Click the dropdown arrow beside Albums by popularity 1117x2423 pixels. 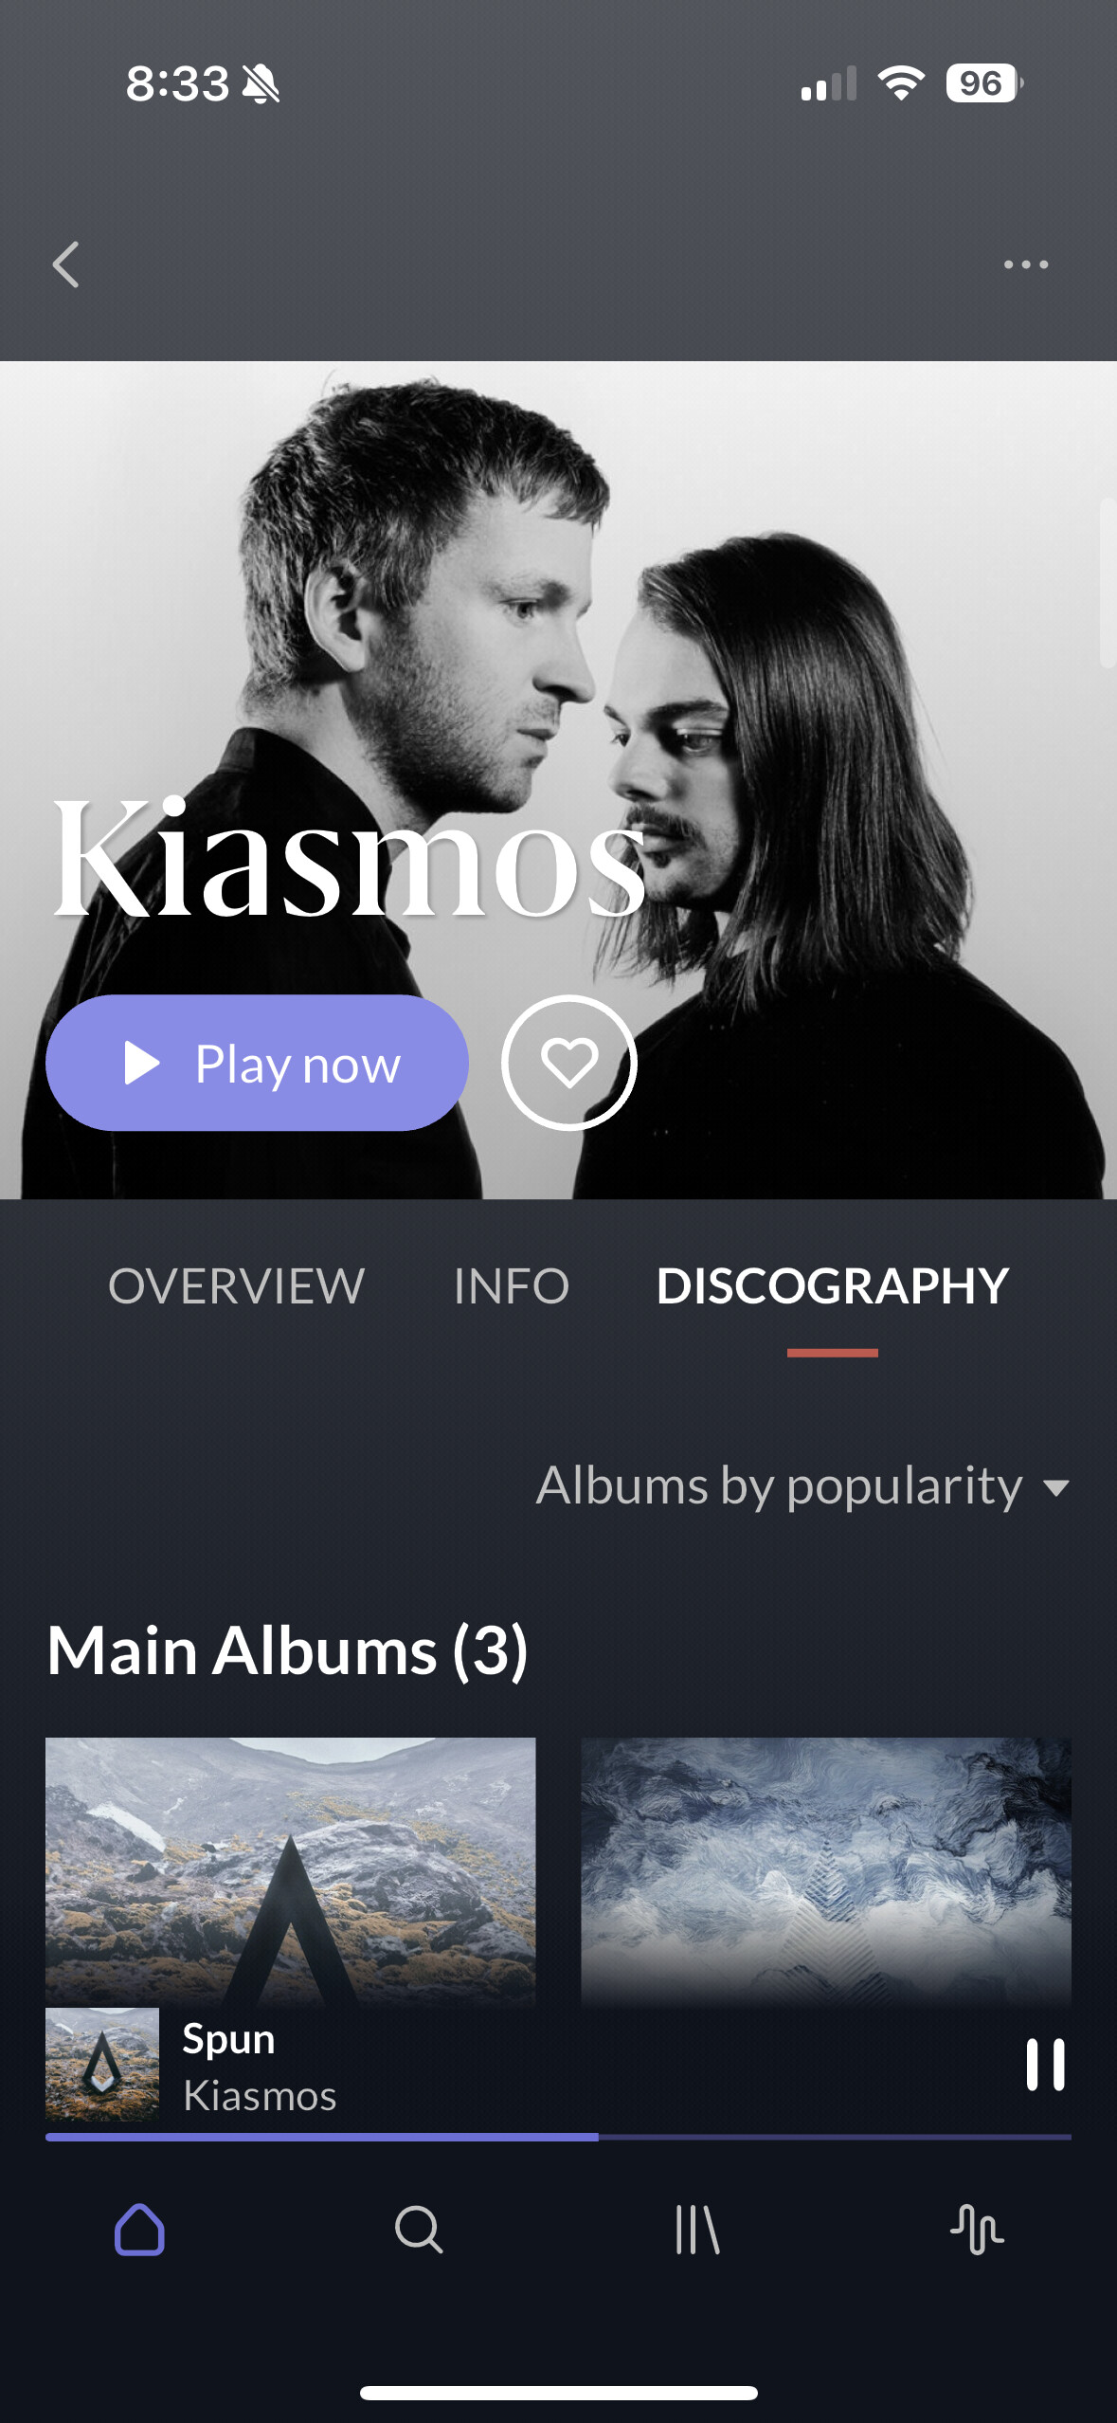[1056, 1488]
